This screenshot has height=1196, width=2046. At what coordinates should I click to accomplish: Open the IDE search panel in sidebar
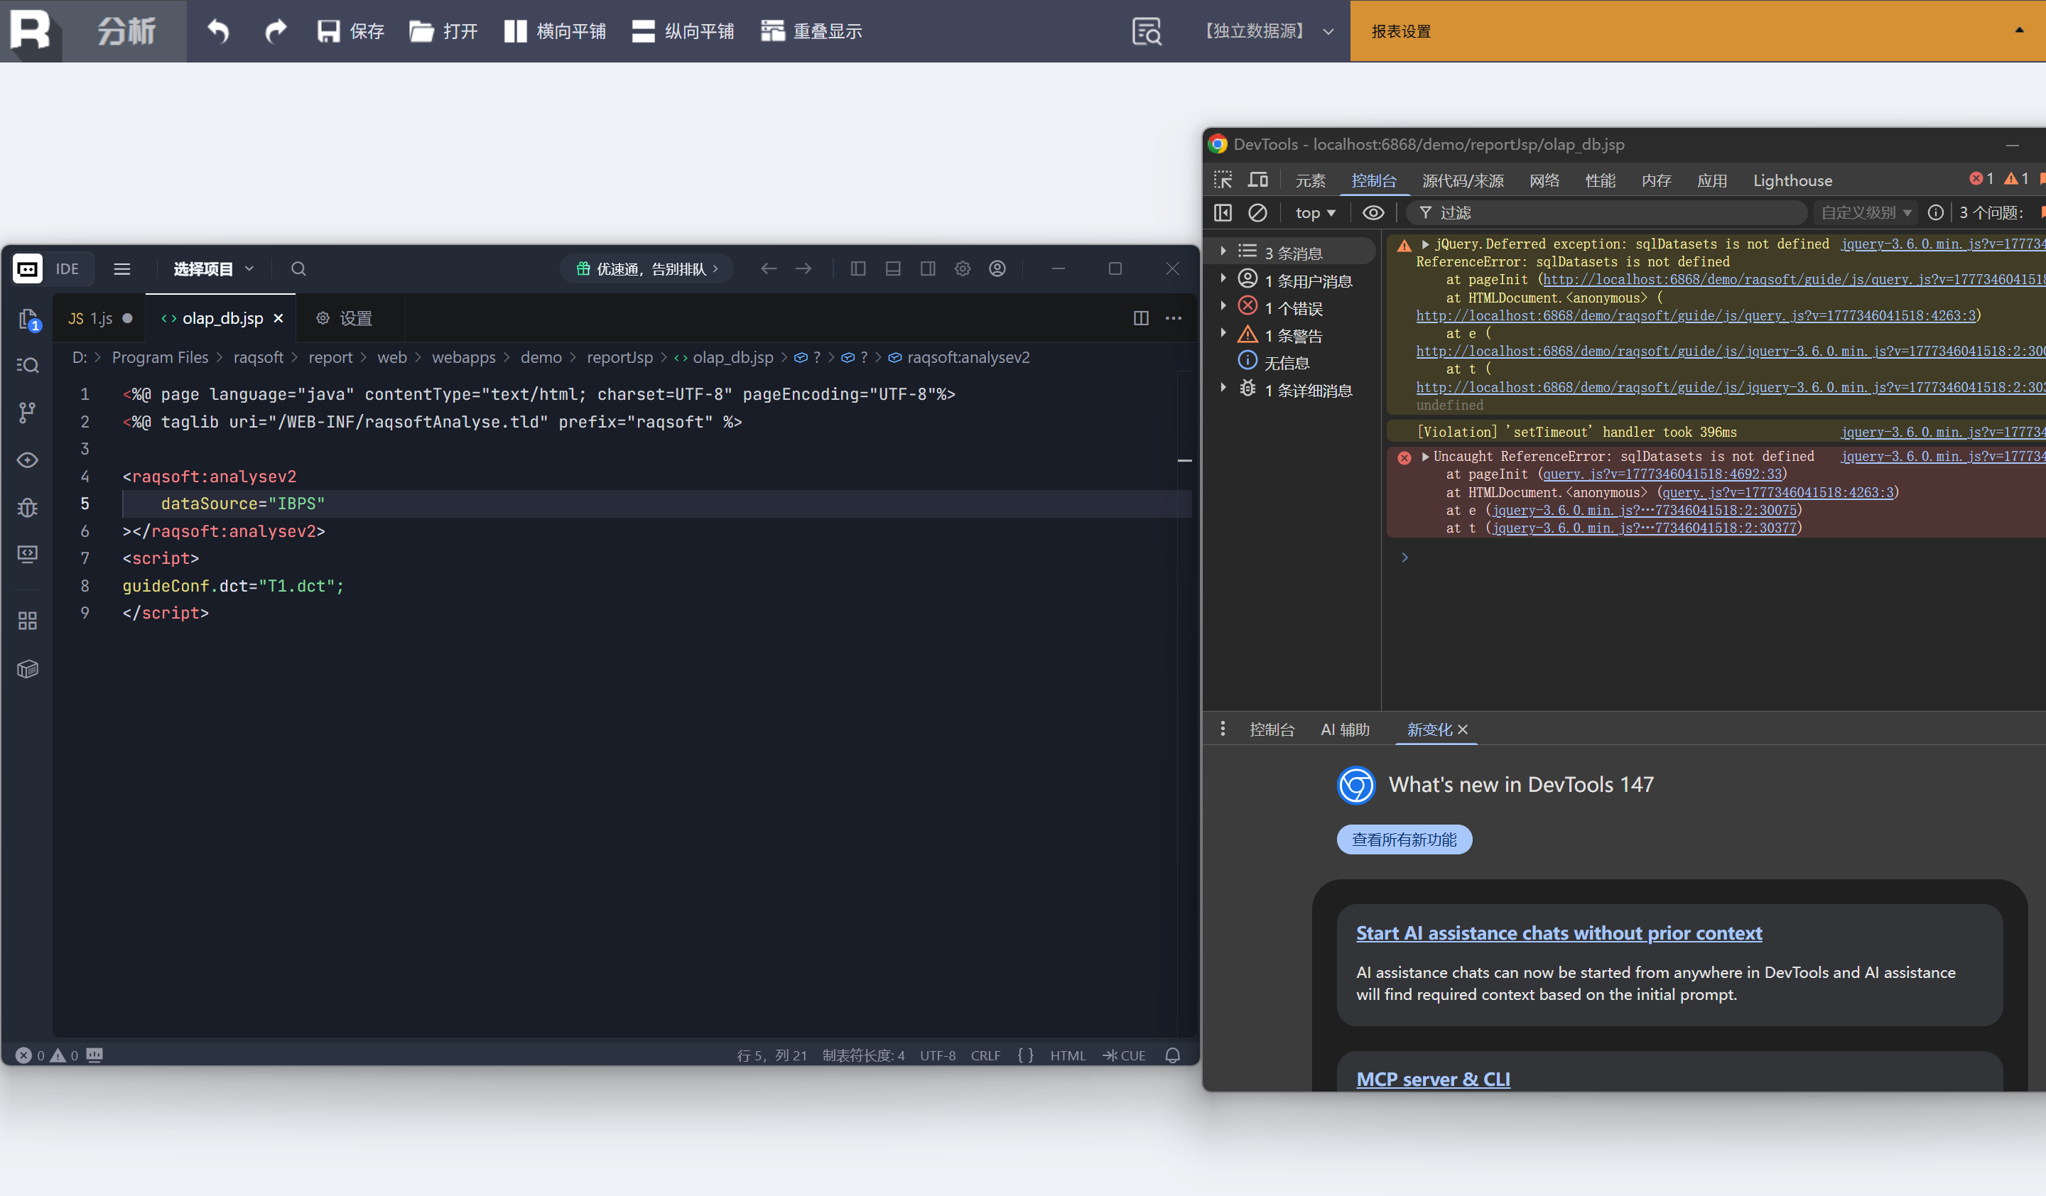pos(28,365)
